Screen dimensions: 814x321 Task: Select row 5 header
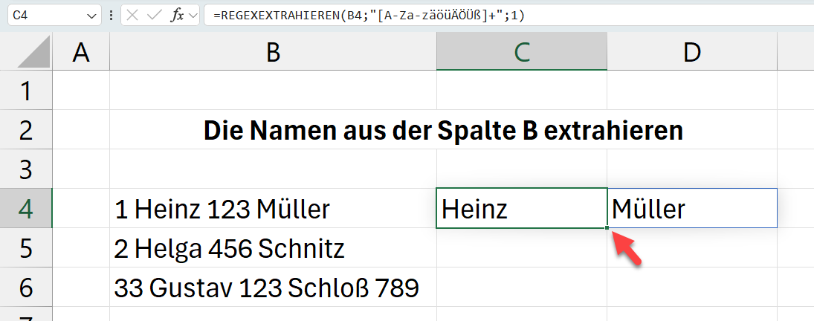point(27,248)
